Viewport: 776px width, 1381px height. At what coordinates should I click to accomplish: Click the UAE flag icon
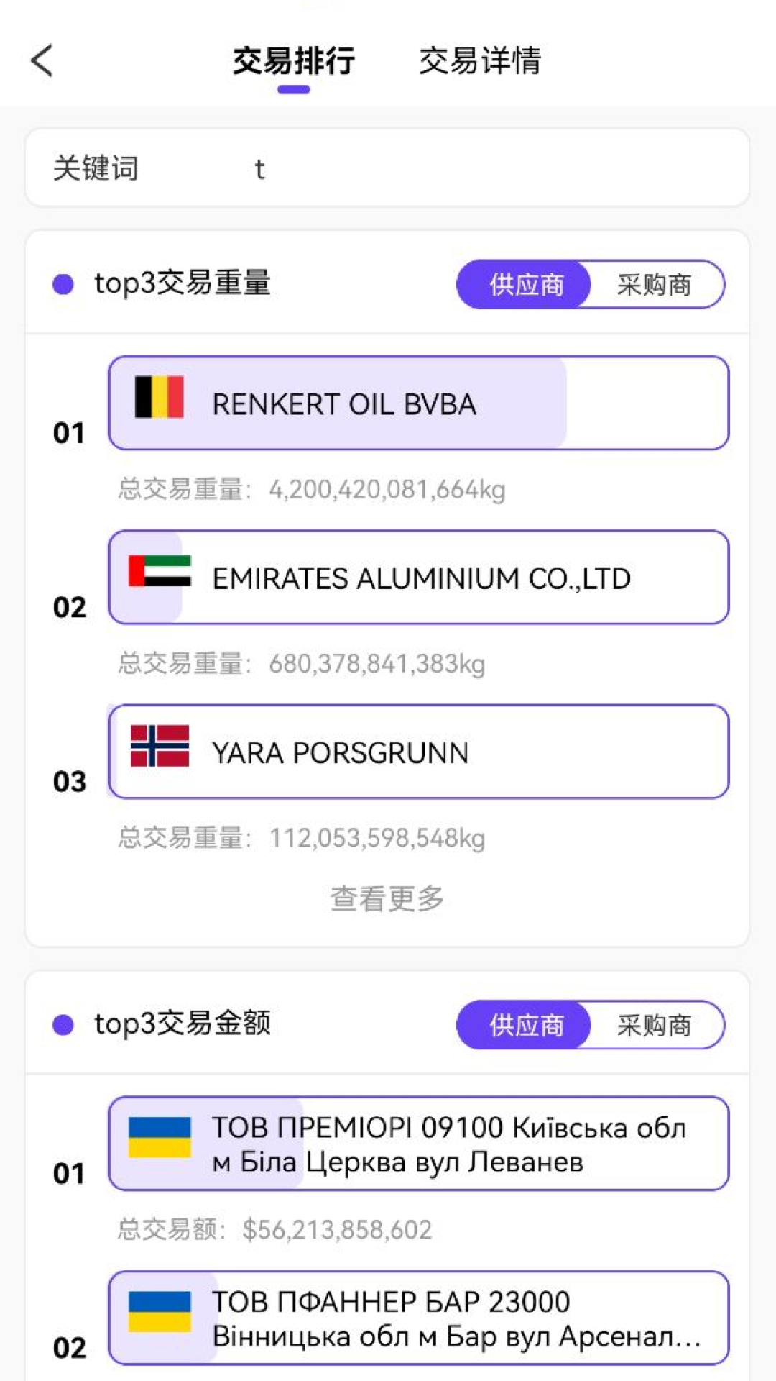160,571
